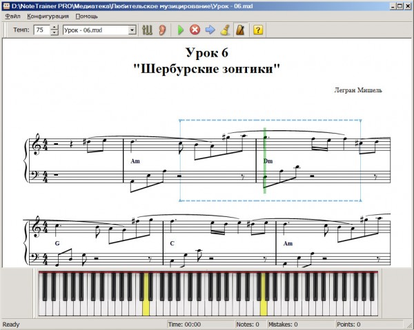Open the Помощь menu
Viewport: 414px width, 330px height.
click(87, 15)
